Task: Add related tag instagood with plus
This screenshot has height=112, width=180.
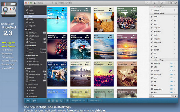Action: pyautogui.click(x=175, y=74)
